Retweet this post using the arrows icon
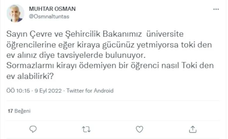Screen dimensions: 228x139 pos(86,129)
